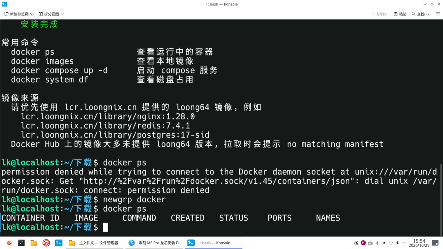This screenshot has height=249, width=443.
Task: Launch the pinned yellow folder file manager
Action: coord(34,243)
